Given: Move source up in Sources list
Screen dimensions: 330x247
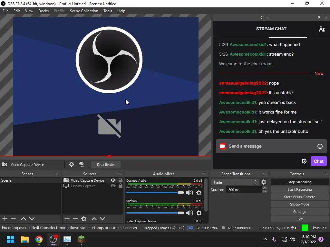Looking at the screenshot, I should click(x=94, y=219).
